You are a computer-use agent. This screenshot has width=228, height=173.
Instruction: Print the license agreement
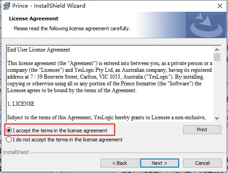[x=202, y=130]
